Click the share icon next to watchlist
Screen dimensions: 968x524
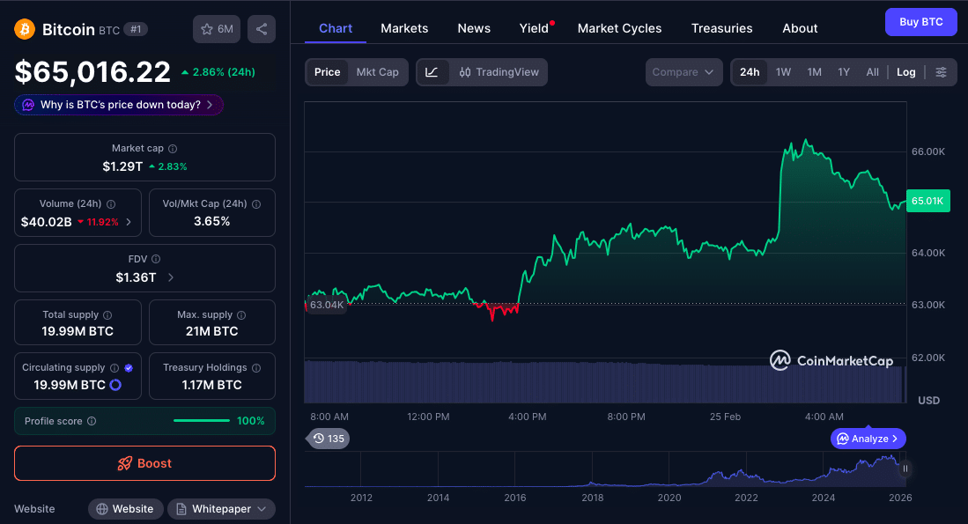click(x=261, y=29)
